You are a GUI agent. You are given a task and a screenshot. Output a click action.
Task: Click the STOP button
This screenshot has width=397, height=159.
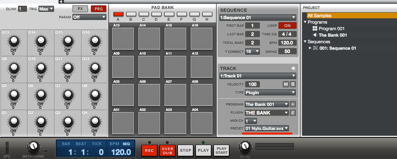[x=185, y=150]
